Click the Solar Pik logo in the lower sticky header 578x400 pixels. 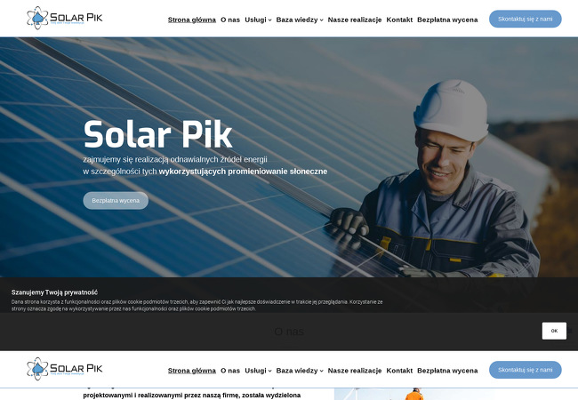coord(65,369)
